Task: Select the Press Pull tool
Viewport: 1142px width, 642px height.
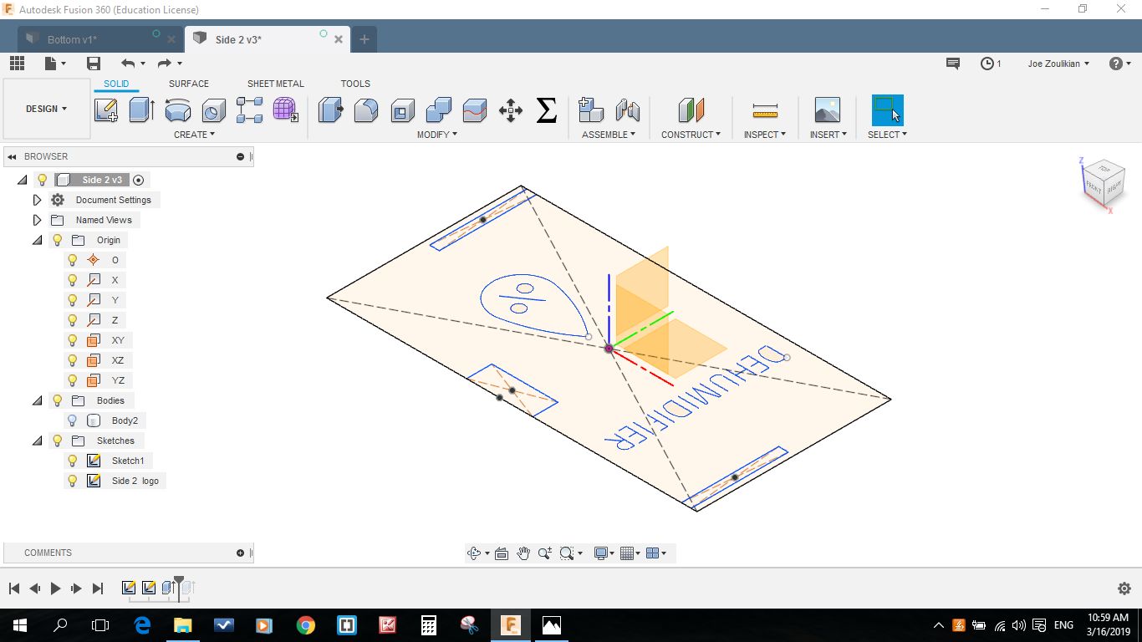Action: pyautogui.click(x=331, y=110)
